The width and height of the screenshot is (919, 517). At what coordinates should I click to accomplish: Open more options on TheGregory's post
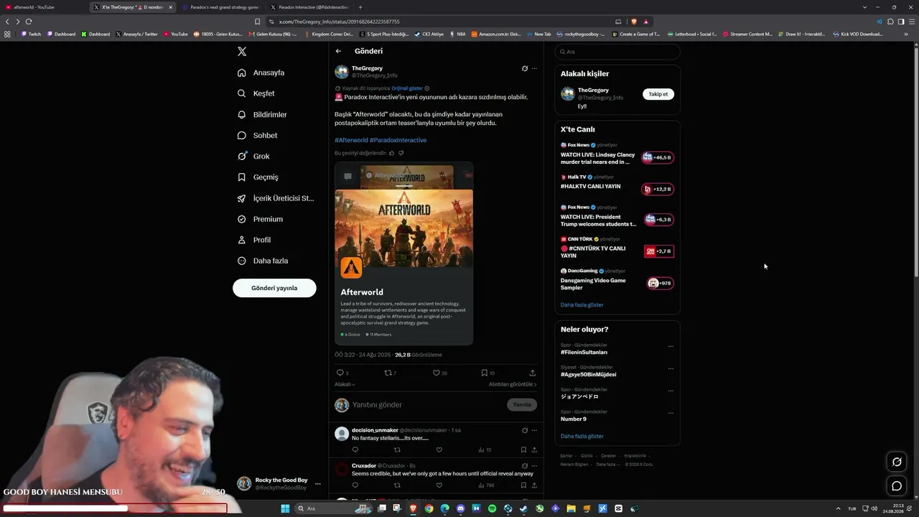[534, 69]
